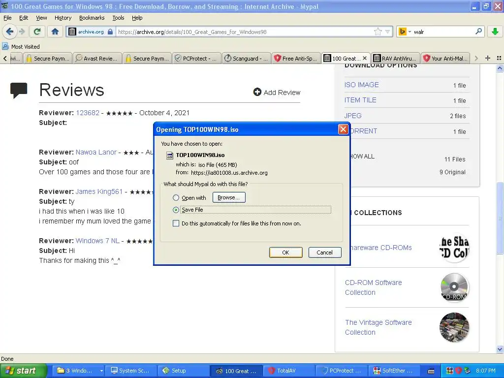Click the archive.org site identity icon

point(72,31)
